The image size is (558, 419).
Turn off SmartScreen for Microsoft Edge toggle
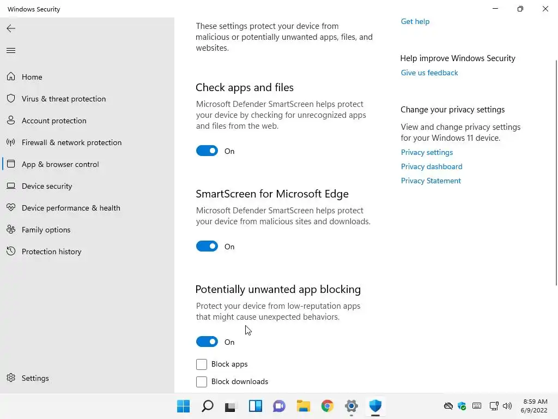click(207, 246)
